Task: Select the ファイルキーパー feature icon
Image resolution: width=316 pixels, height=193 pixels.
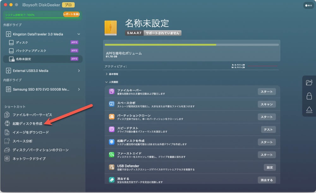Action: pyautogui.click(x=111, y=92)
